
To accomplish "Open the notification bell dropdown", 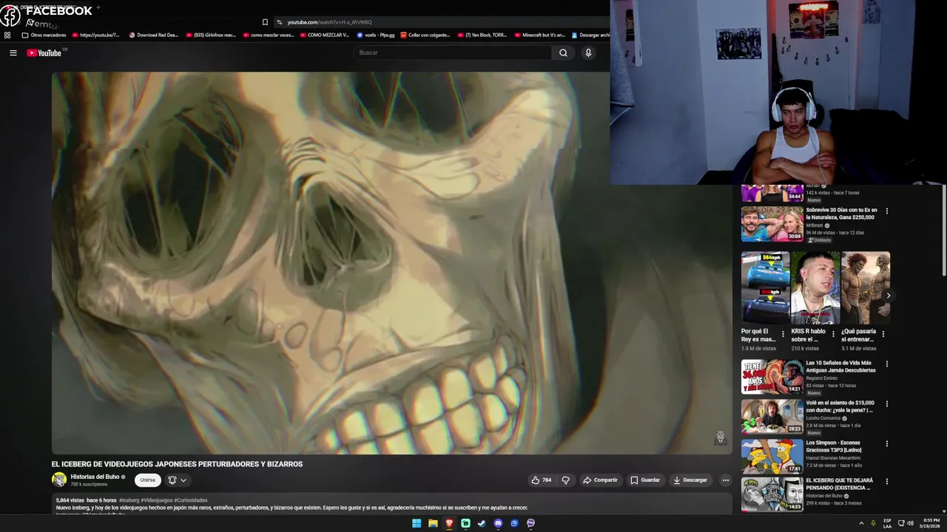I will pyautogui.click(x=177, y=480).
